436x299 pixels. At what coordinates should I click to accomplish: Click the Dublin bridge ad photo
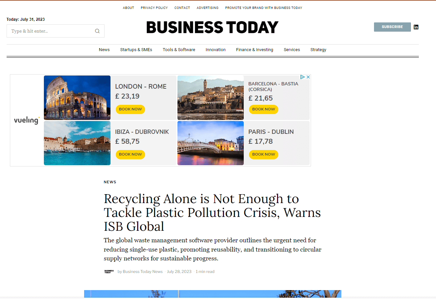pos(210,143)
